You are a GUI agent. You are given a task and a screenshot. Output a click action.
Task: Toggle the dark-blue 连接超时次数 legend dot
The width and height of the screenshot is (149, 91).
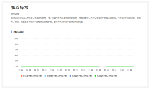point(70,76)
